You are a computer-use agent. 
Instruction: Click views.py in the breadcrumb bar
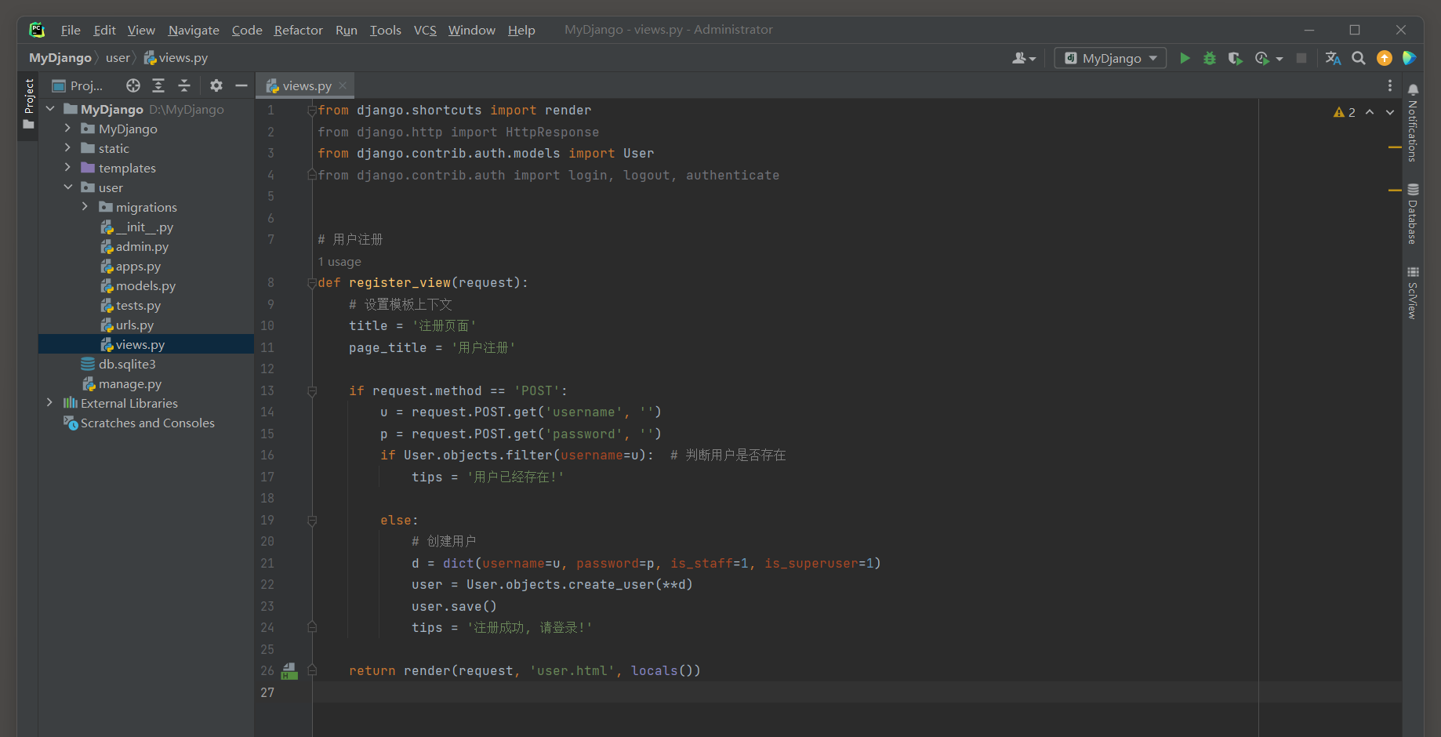176,58
